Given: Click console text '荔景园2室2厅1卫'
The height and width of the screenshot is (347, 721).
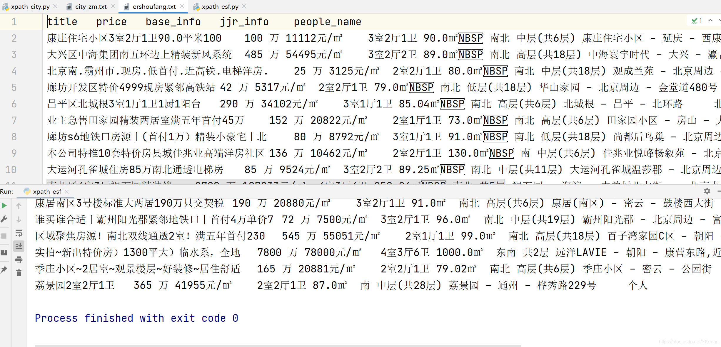Looking at the screenshot, I should 75,285.
